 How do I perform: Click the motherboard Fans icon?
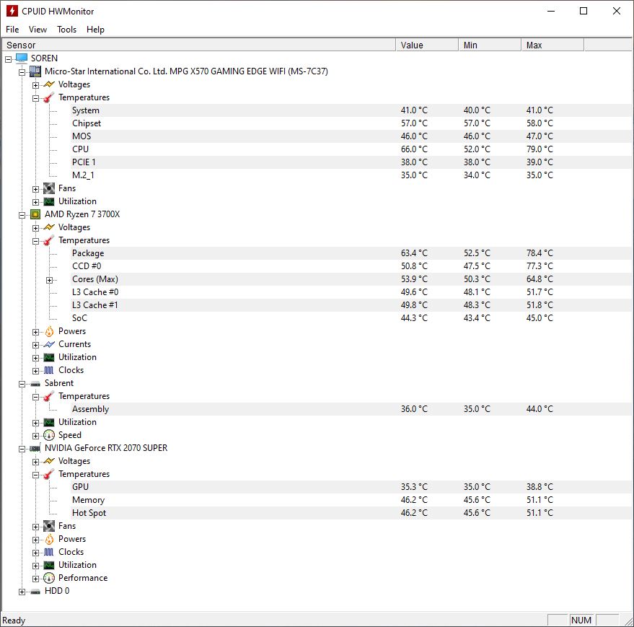tap(49, 188)
